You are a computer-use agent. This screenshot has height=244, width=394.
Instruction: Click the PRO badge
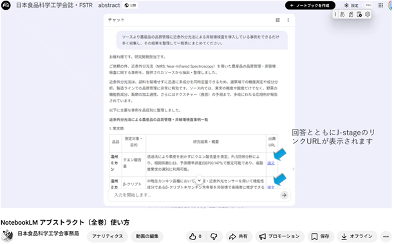(x=368, y=5)
